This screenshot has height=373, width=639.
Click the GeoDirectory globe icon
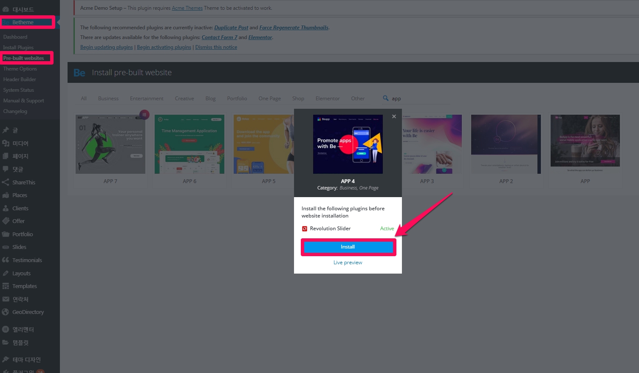coord(6,312)
